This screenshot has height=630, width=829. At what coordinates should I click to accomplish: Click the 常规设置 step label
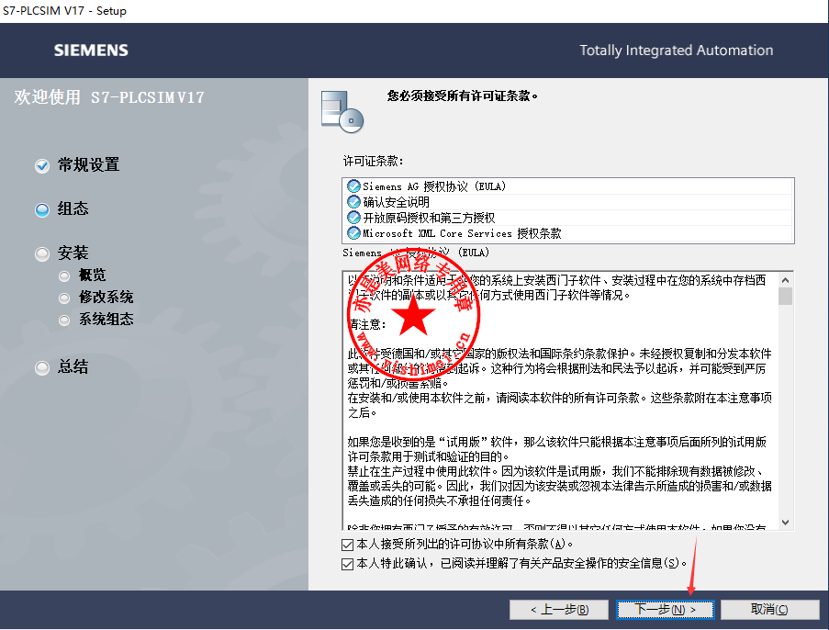89,165
